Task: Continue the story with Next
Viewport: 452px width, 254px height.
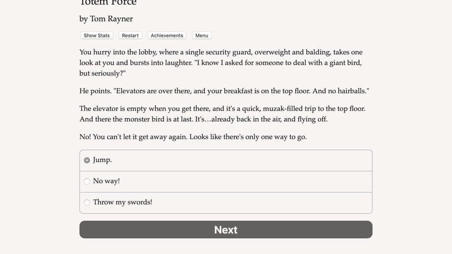Action: 226,230
